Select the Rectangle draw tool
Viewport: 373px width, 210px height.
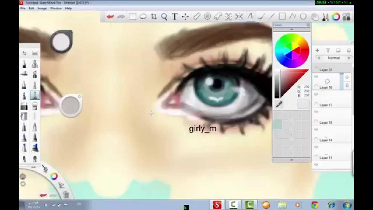(282, 17)
